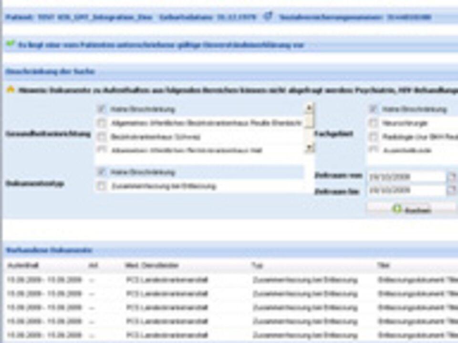
Task: Click the scroll up arrow in the Gesundheitseinrichtung list
Action: tap(309, 108)
